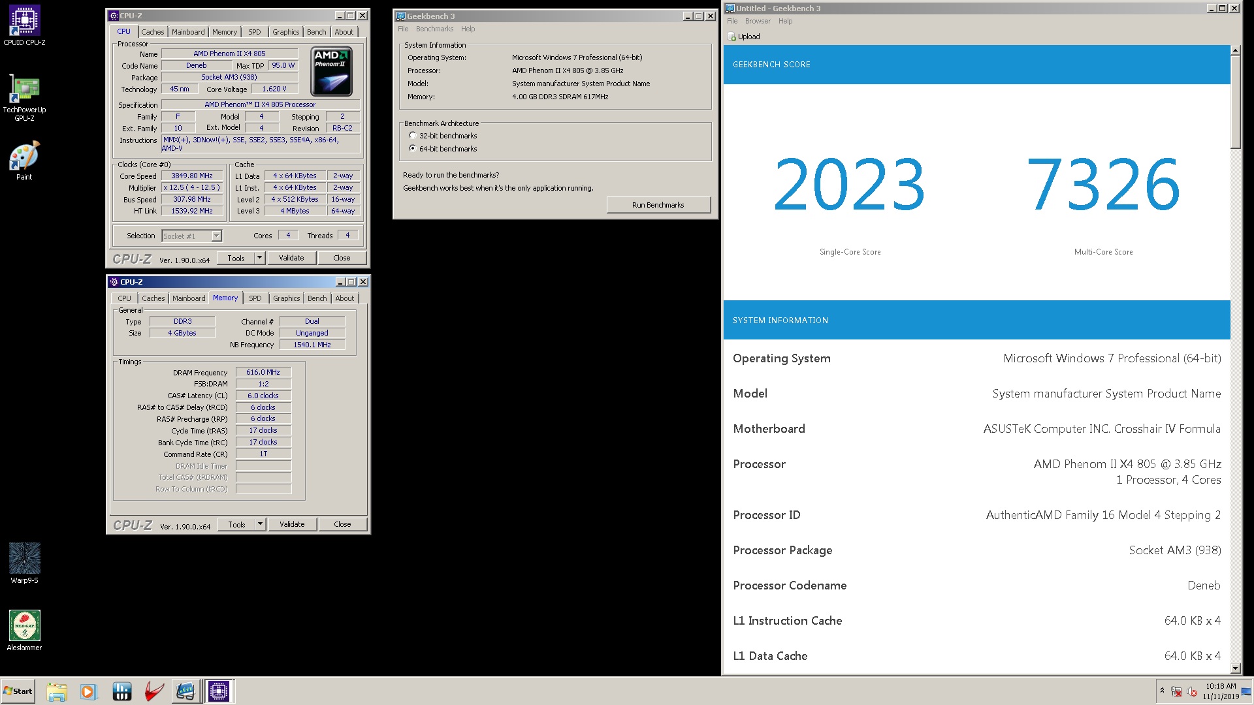Click the red swoosh taskbar icon
Screen dimensions: 1254x705
point(153,691)
